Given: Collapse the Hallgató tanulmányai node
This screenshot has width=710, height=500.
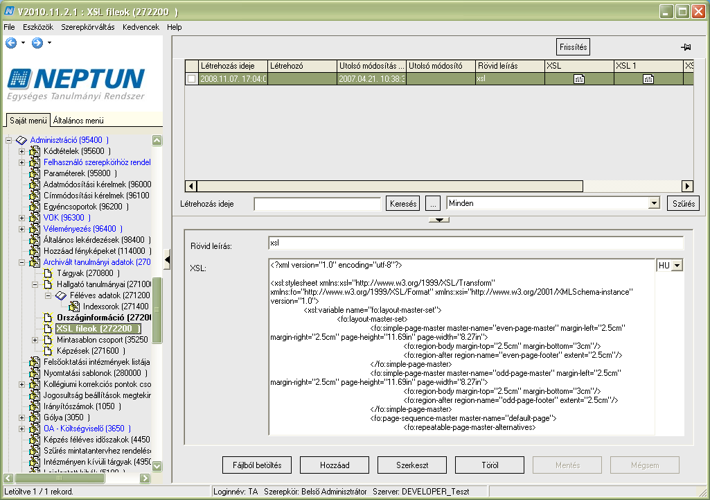Looking at the screenshot, I should [35, 284].
